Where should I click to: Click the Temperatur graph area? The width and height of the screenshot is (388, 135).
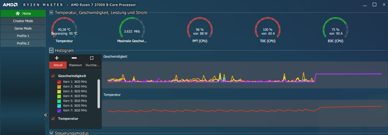click(245, 113)
